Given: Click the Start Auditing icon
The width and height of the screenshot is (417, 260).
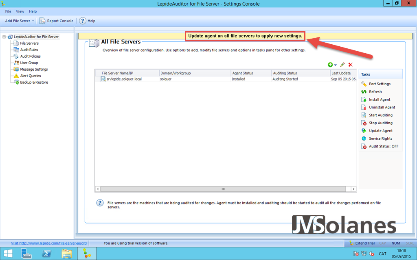Looking at the screenshot, I should click(364, 115).
